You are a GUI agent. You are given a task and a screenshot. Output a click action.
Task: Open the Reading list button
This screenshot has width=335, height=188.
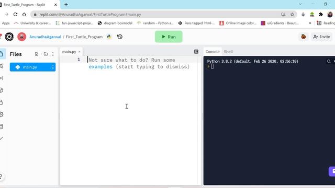coord(326,23)
